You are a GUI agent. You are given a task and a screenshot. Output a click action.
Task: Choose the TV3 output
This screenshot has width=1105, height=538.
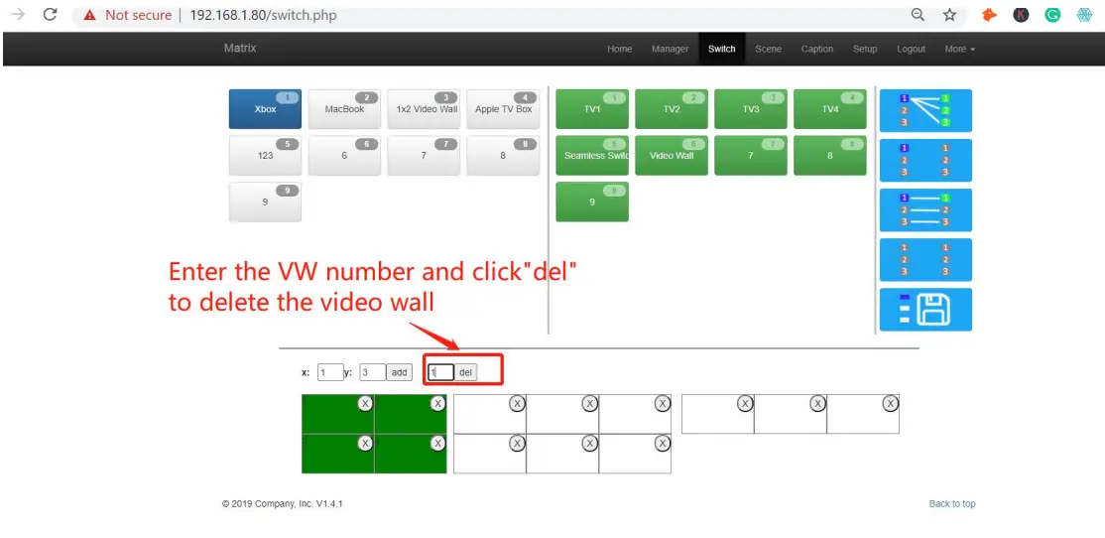click(751, 109)
